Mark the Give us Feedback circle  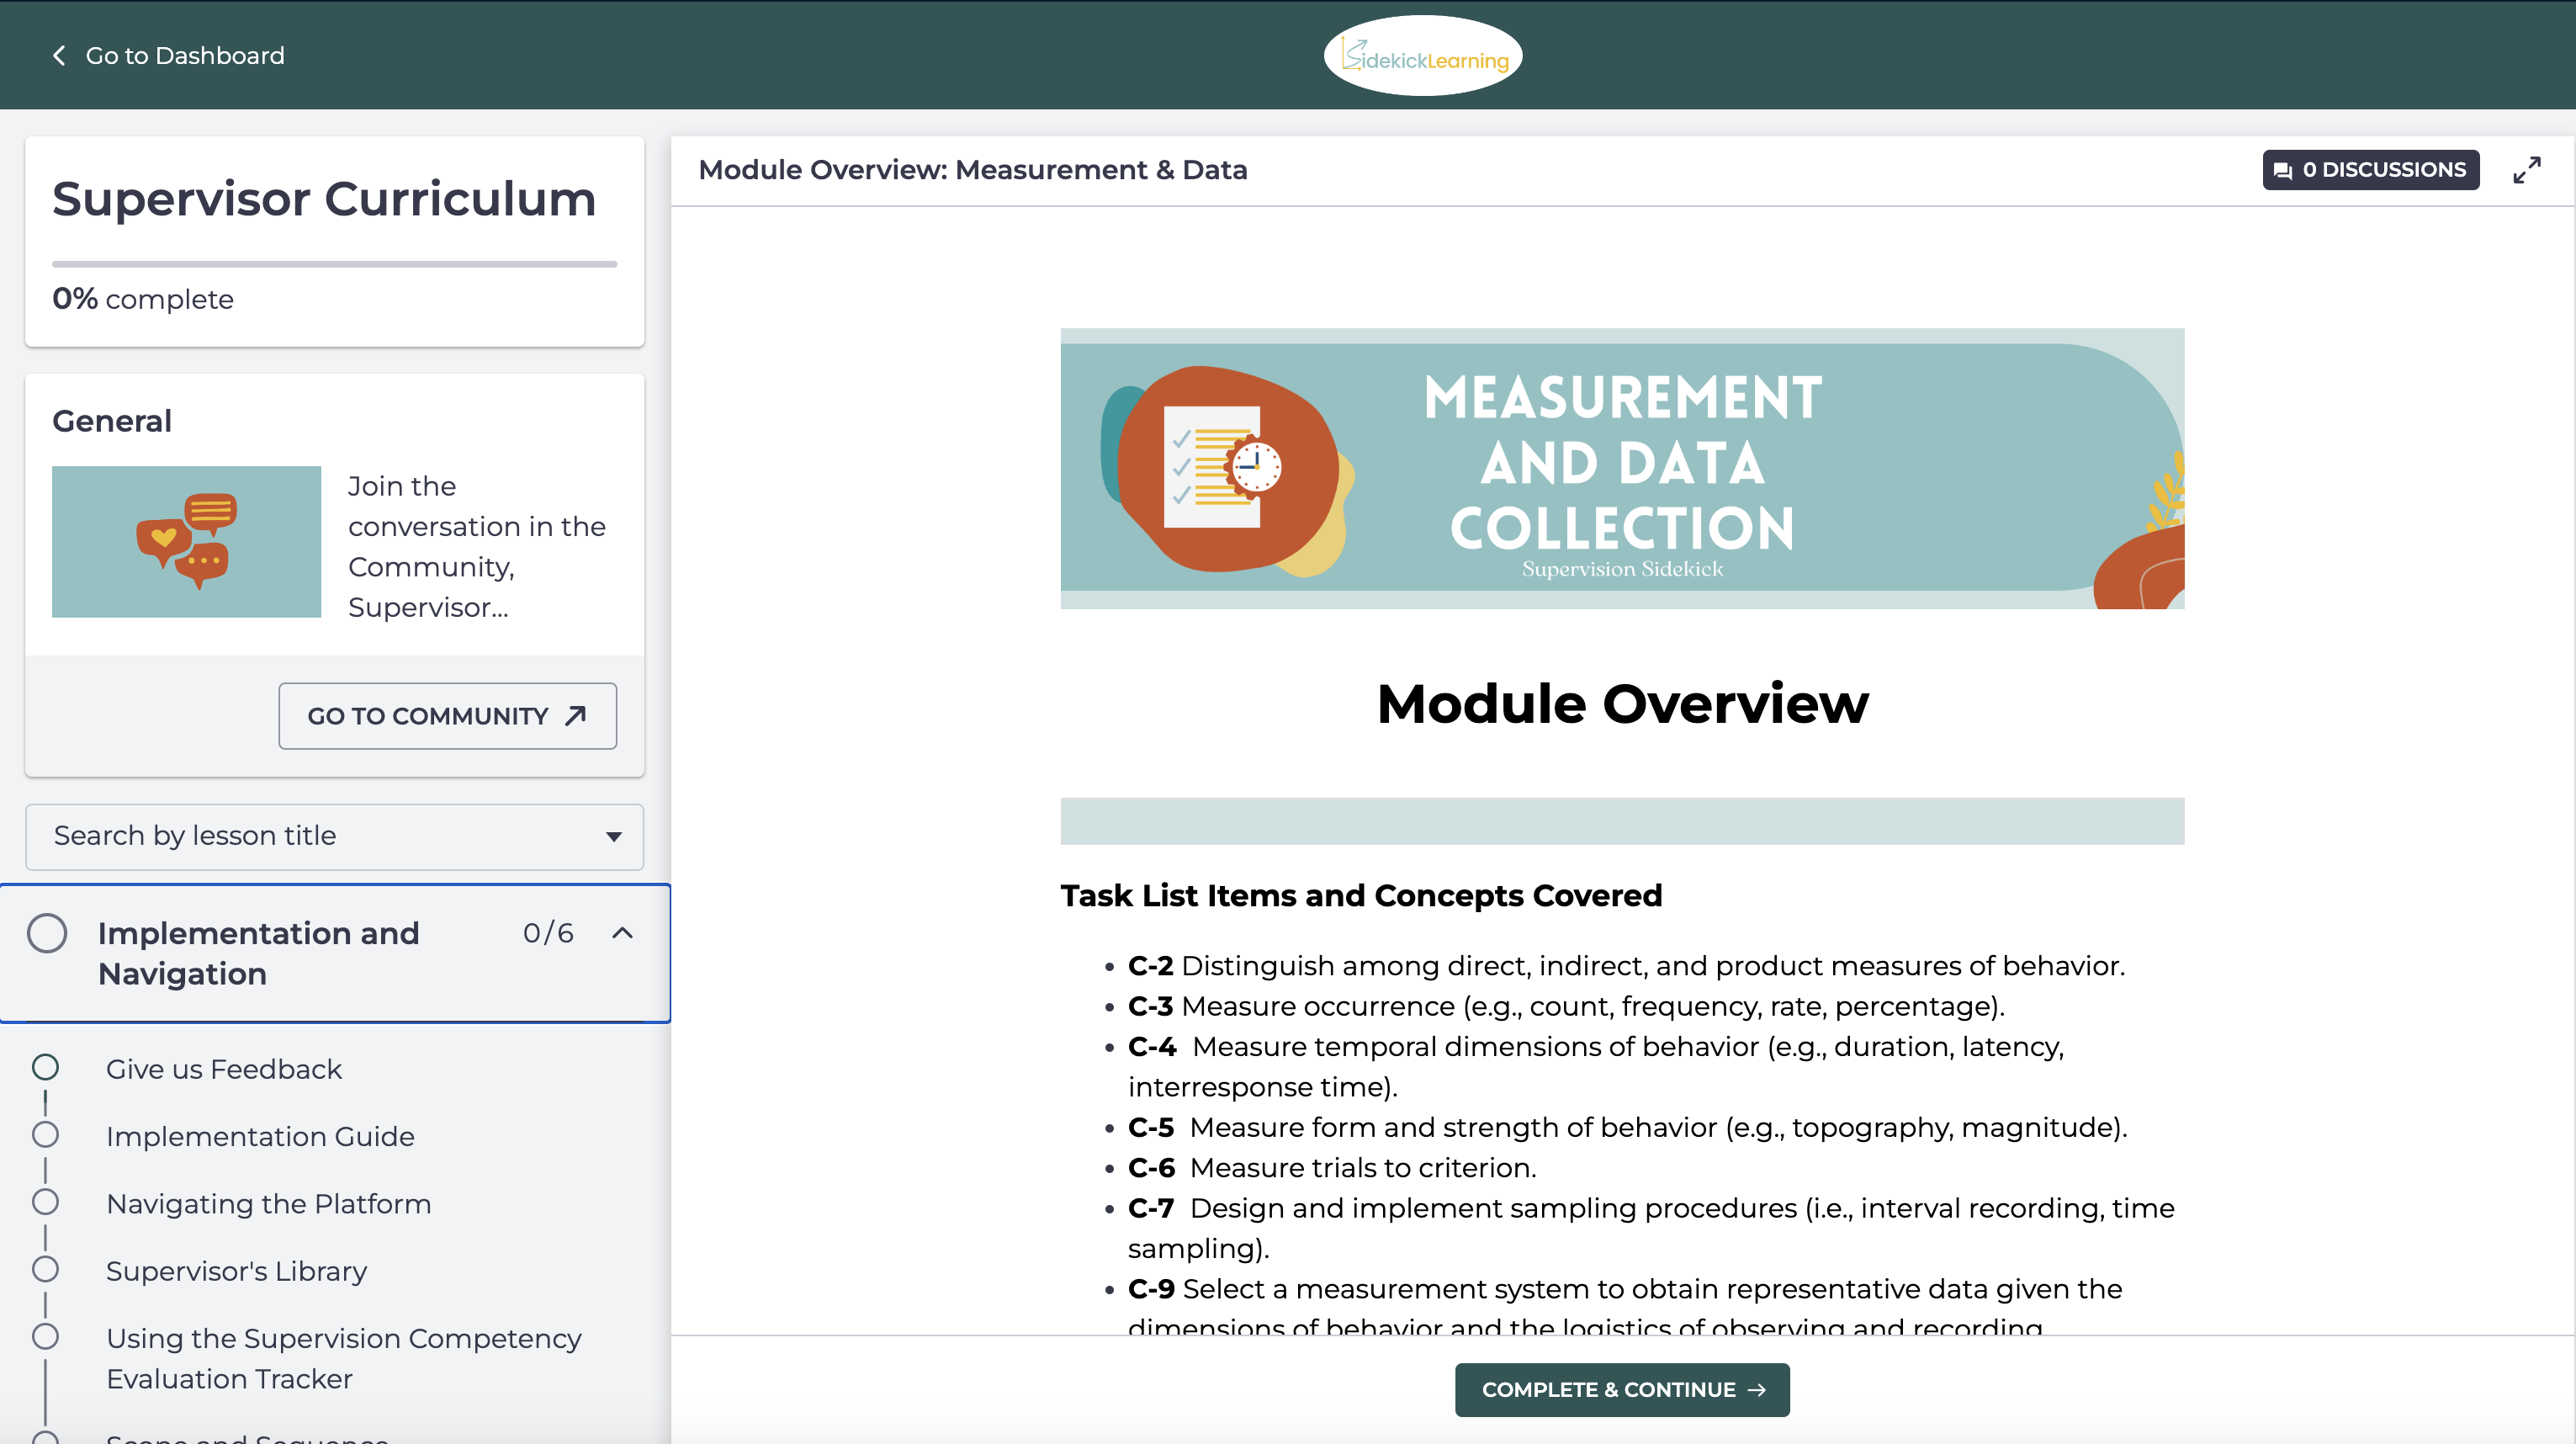click(45, 1068)
